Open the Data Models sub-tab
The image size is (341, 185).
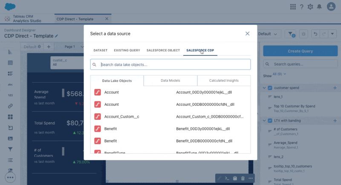click(170, 81)
